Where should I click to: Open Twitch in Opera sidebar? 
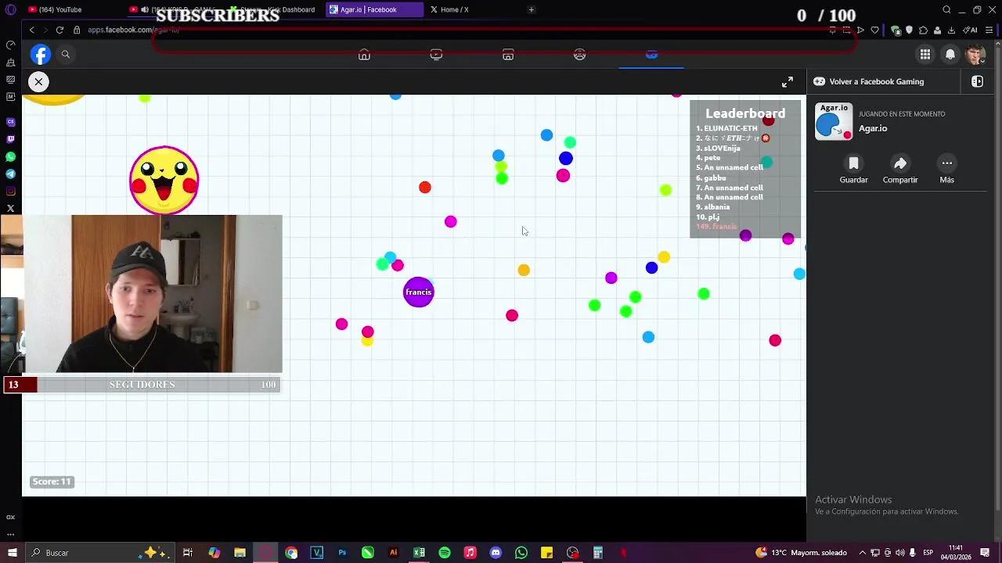tap(11, 139)
